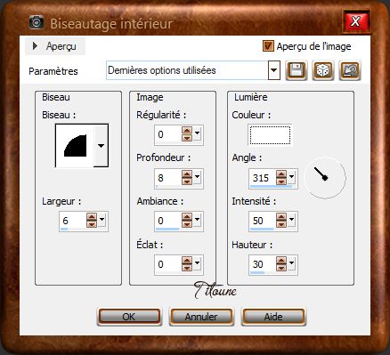Increase the Hauteur value

(281, 261)
